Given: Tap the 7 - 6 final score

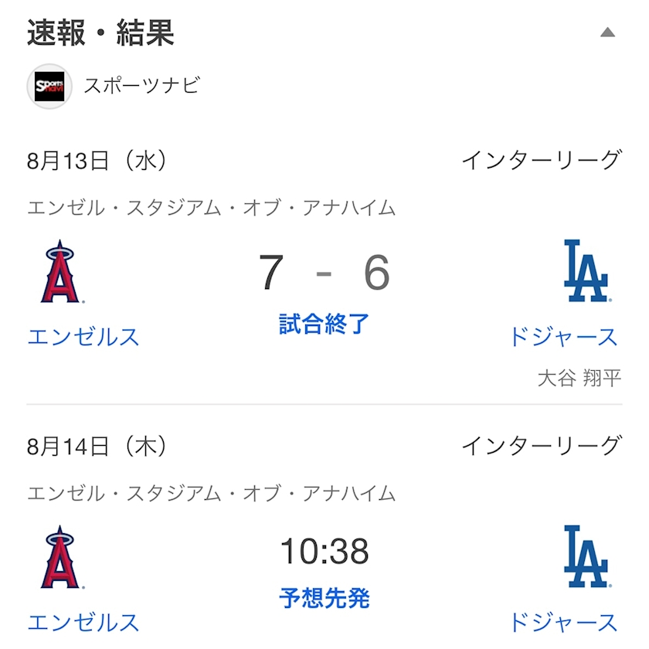Looking at the screenshot, I should 324,274.
